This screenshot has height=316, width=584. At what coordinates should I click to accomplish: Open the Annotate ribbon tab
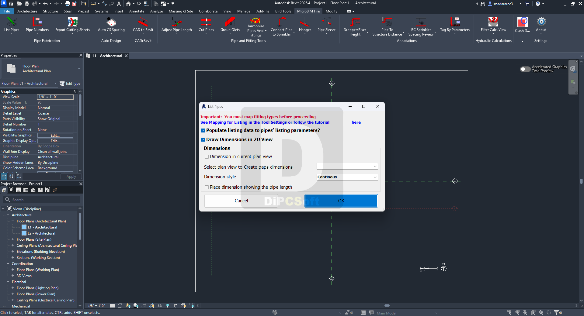137,11
